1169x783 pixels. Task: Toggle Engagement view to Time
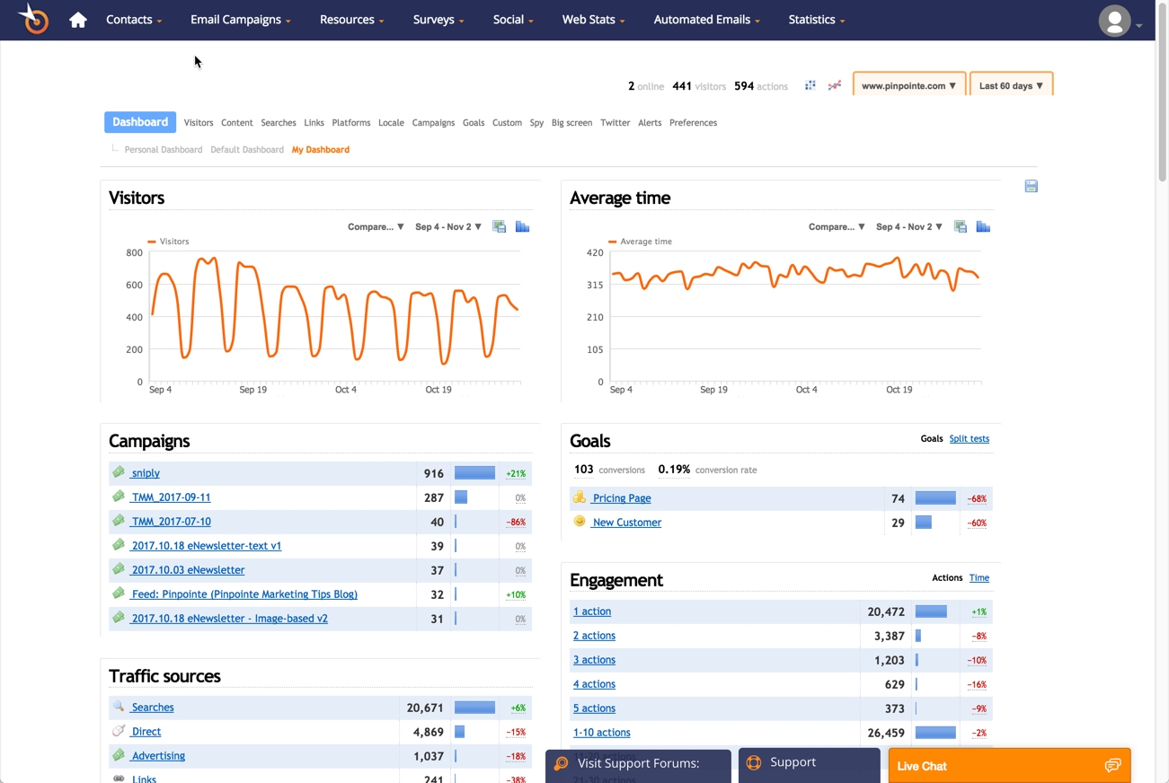979,578
